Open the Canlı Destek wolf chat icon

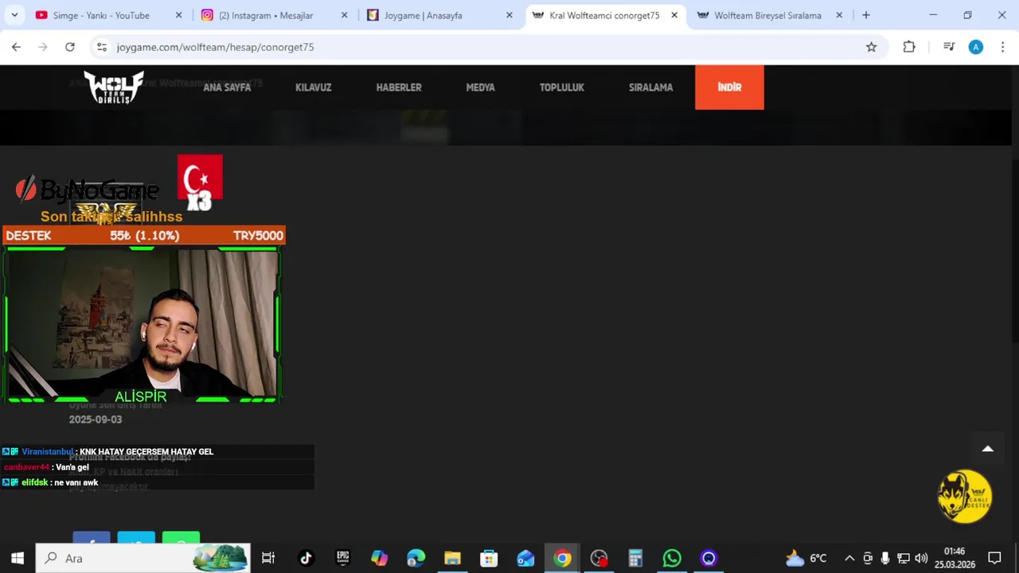(965, 497)
